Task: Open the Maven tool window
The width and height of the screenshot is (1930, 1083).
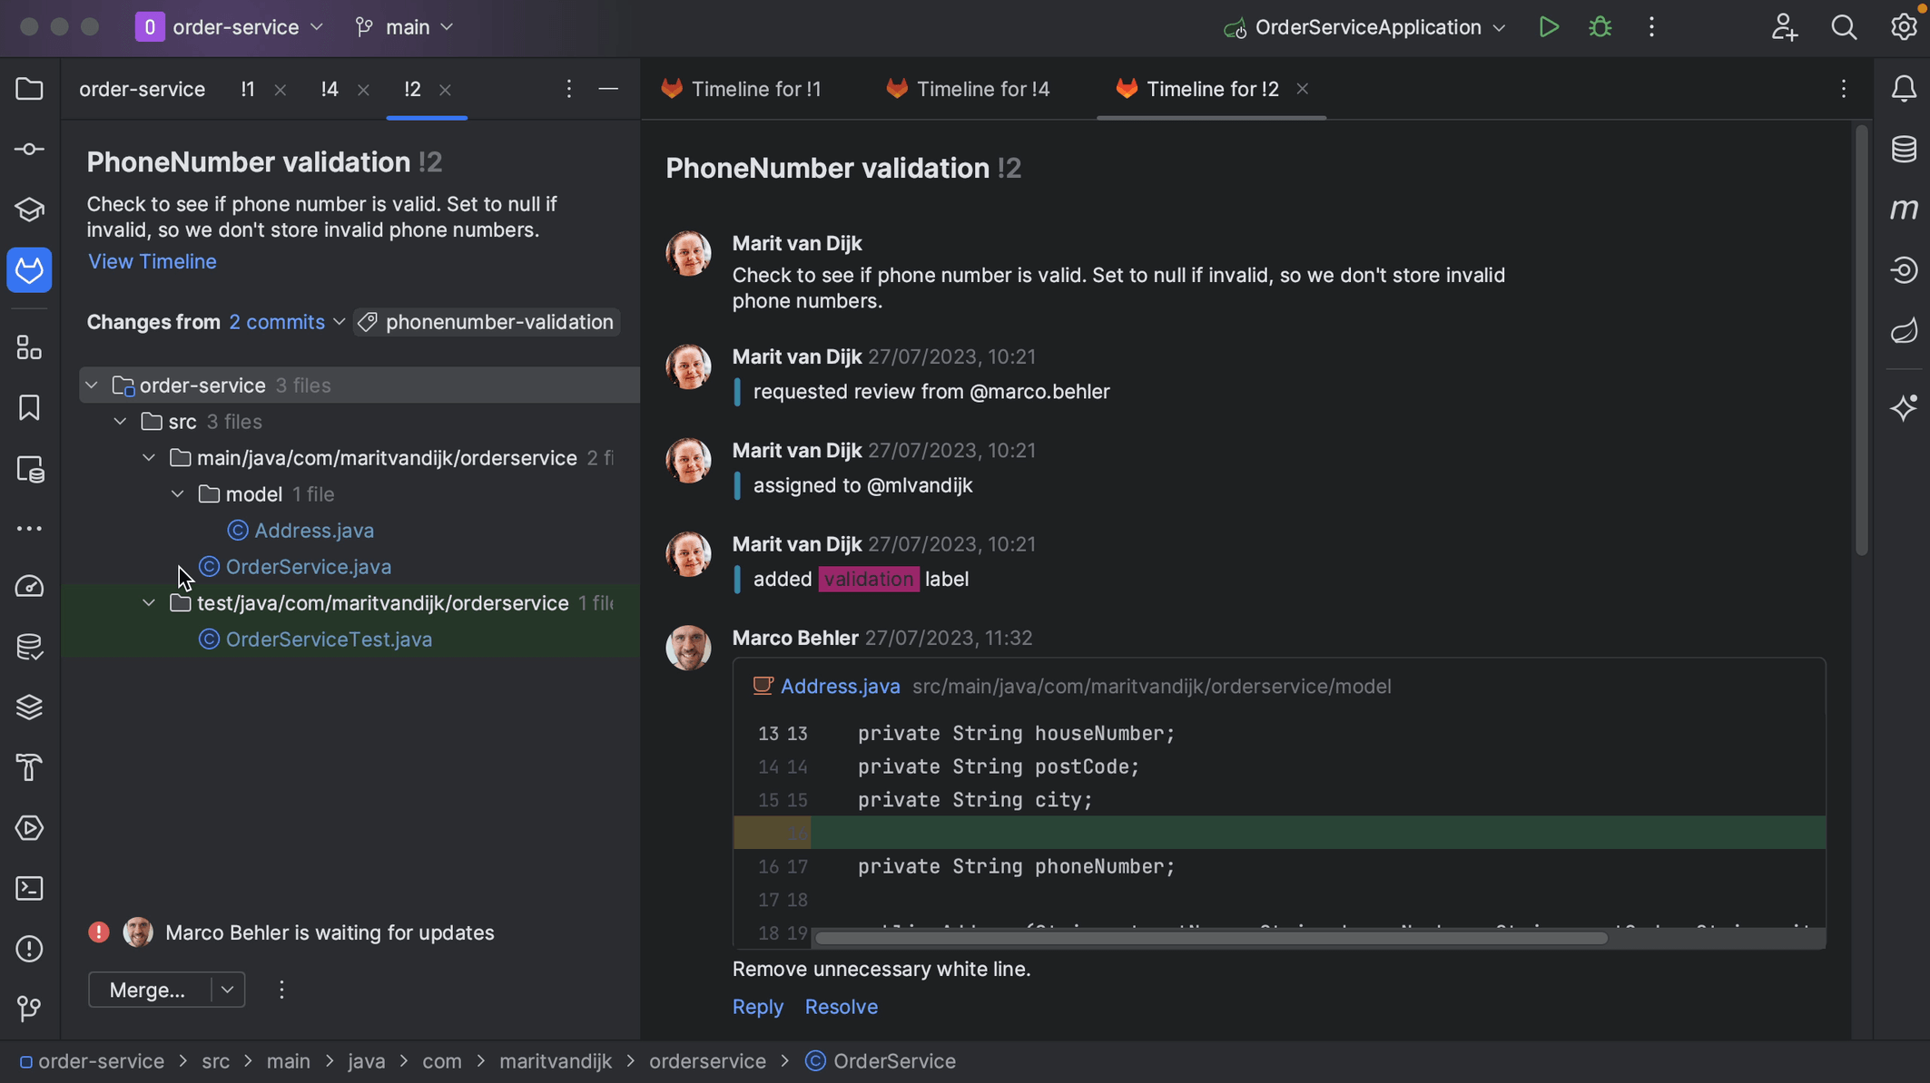Action: [1904, 210]
